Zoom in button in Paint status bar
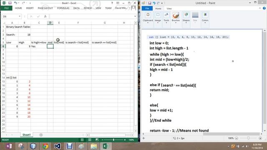The height and width of the screenshot is (150, 267). [260, 138]
